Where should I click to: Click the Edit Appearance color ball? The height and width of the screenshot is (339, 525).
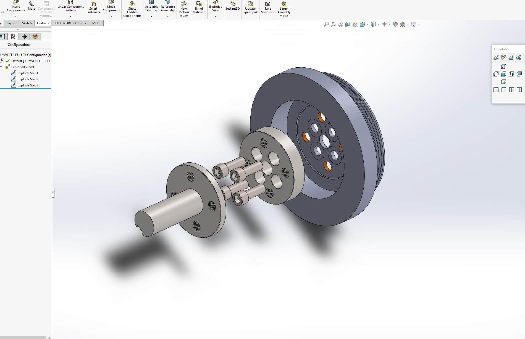pos(395,24)
